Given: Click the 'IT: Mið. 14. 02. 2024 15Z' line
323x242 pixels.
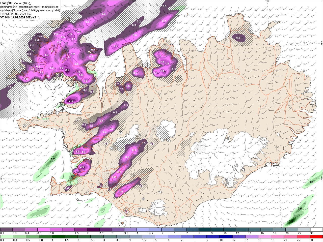Looking at the screenshot, I should click(x=16, y=14).
